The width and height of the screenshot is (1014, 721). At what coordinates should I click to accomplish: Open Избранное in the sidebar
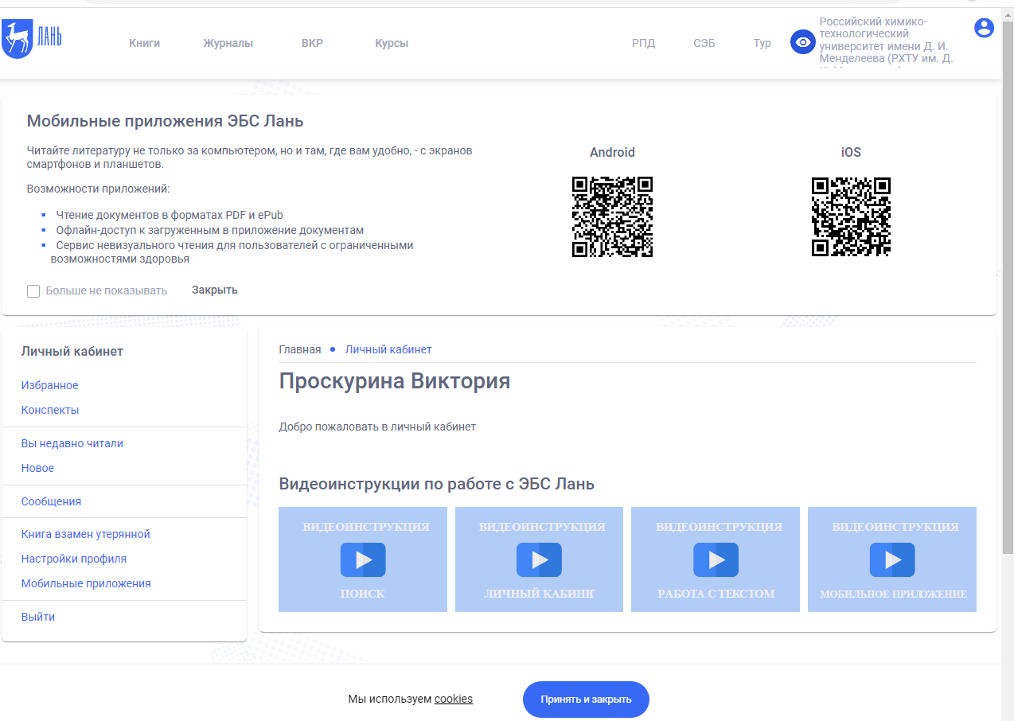click(x=49, y=385)
